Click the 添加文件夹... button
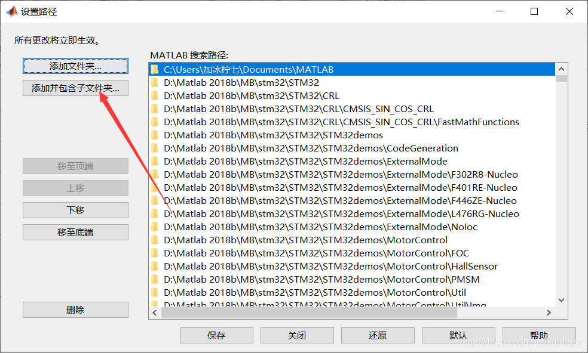Screen dimensions: 588x353 tap(75, 66)
